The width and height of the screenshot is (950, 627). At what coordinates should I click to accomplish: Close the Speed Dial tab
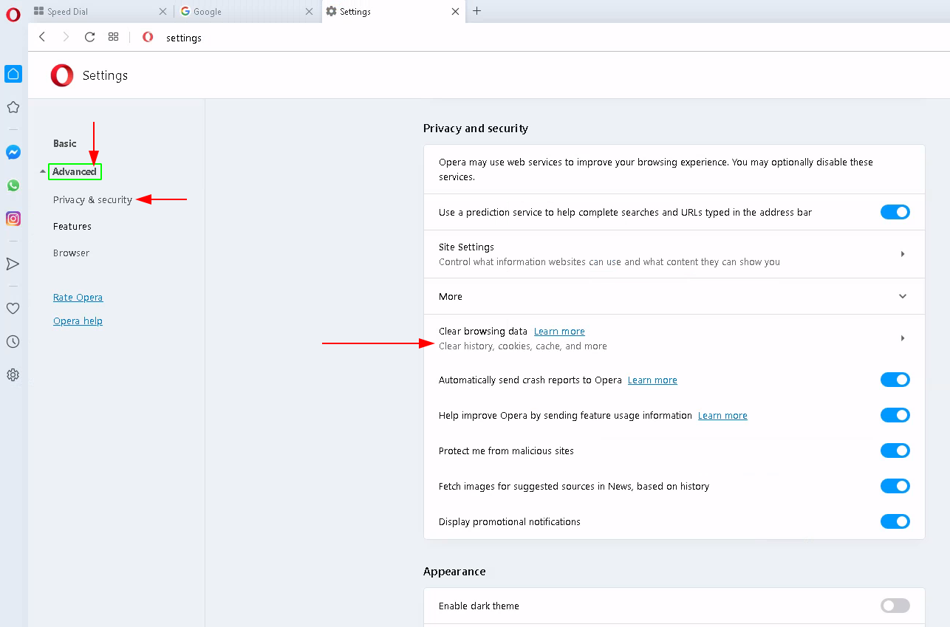(x=163, y=12)
